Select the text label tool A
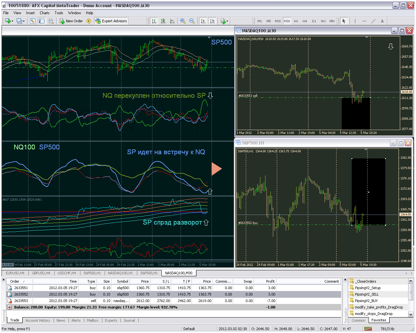 382,21
